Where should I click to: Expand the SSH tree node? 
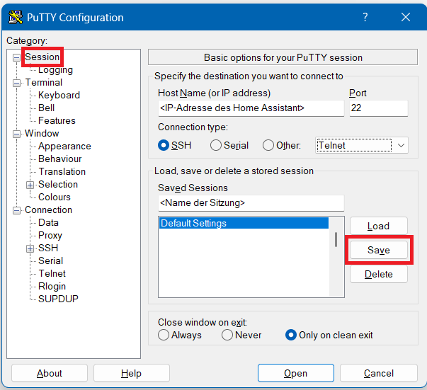pyautogui.click(x=30, y=248)
